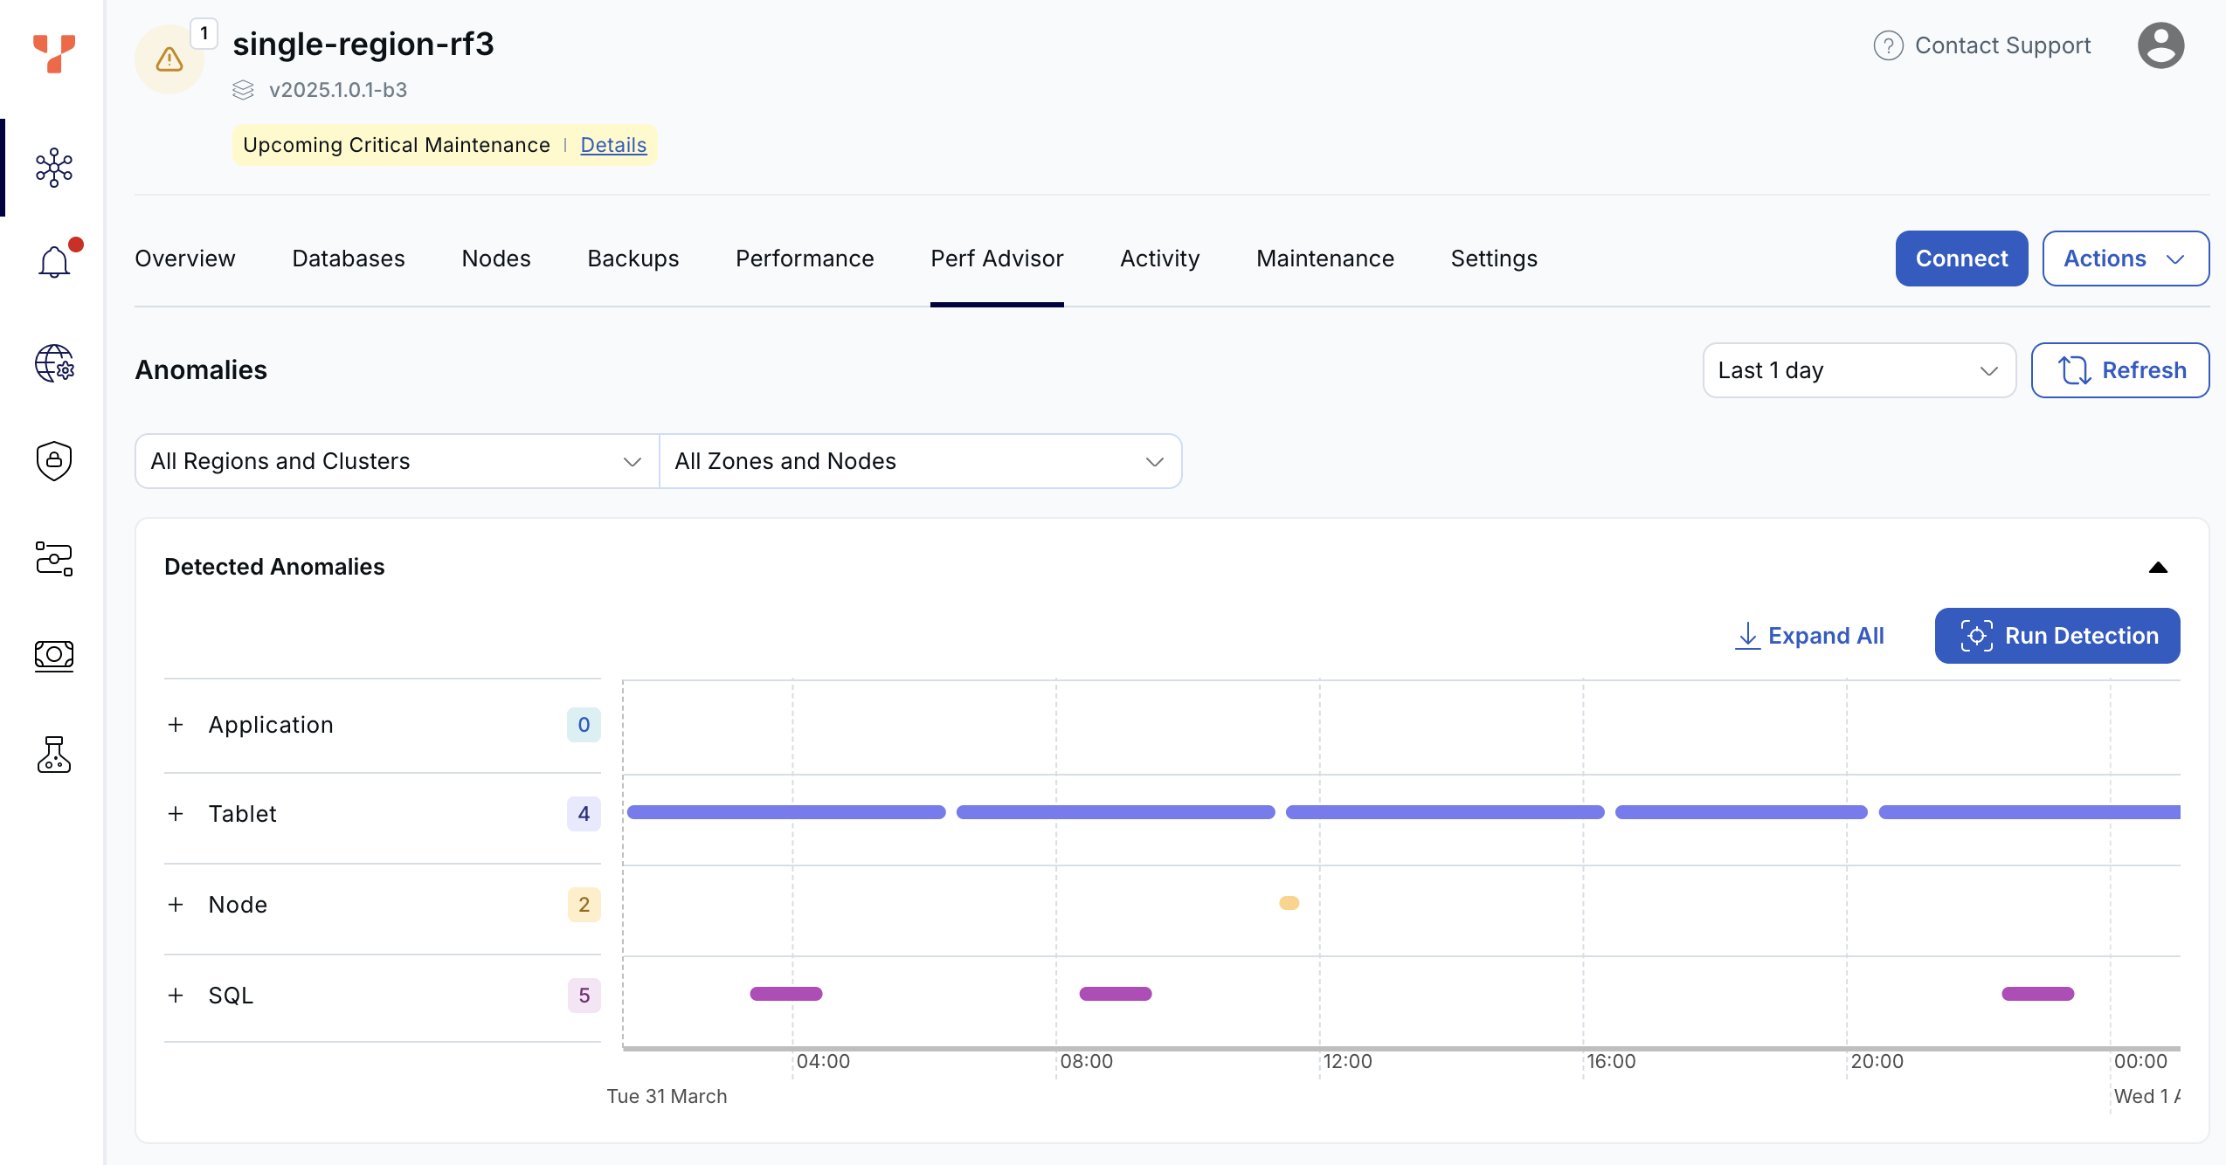The image size is (2226, 1165).
Task: Open the maintenance Details link
Action: [x=613, y=145]
